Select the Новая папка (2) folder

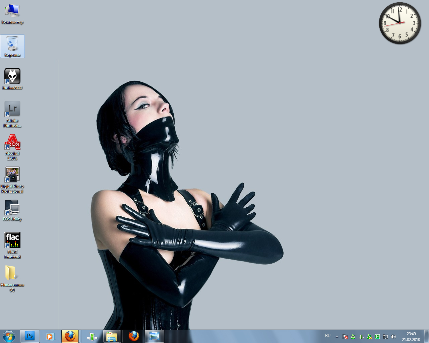(x=12, y=278)
